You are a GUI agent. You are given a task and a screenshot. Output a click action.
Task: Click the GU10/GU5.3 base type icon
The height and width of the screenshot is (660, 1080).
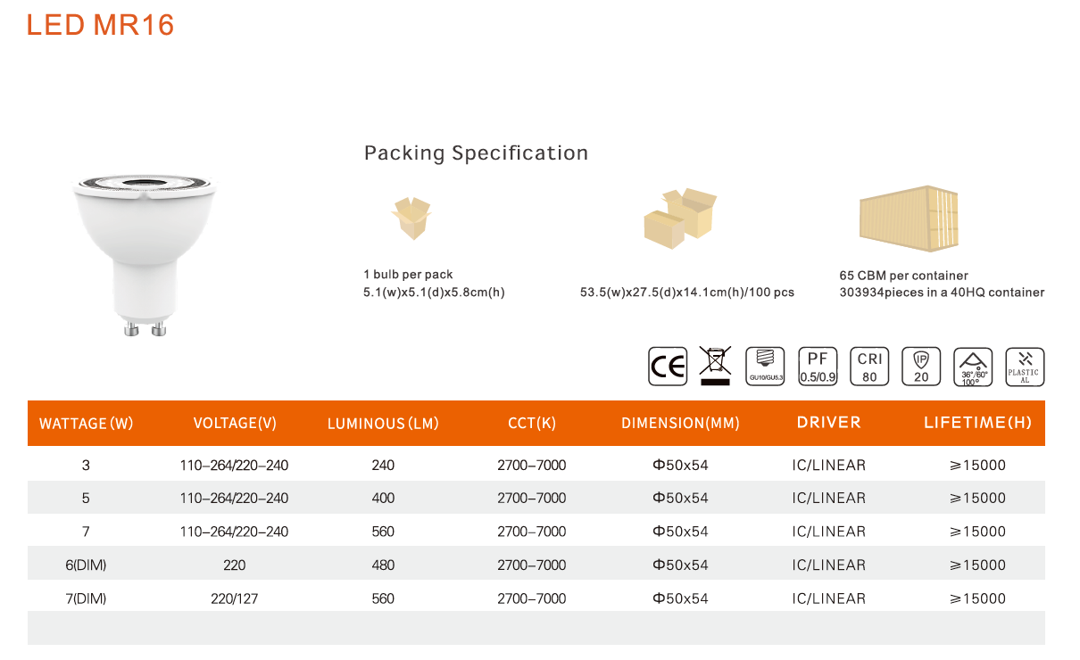765,367
